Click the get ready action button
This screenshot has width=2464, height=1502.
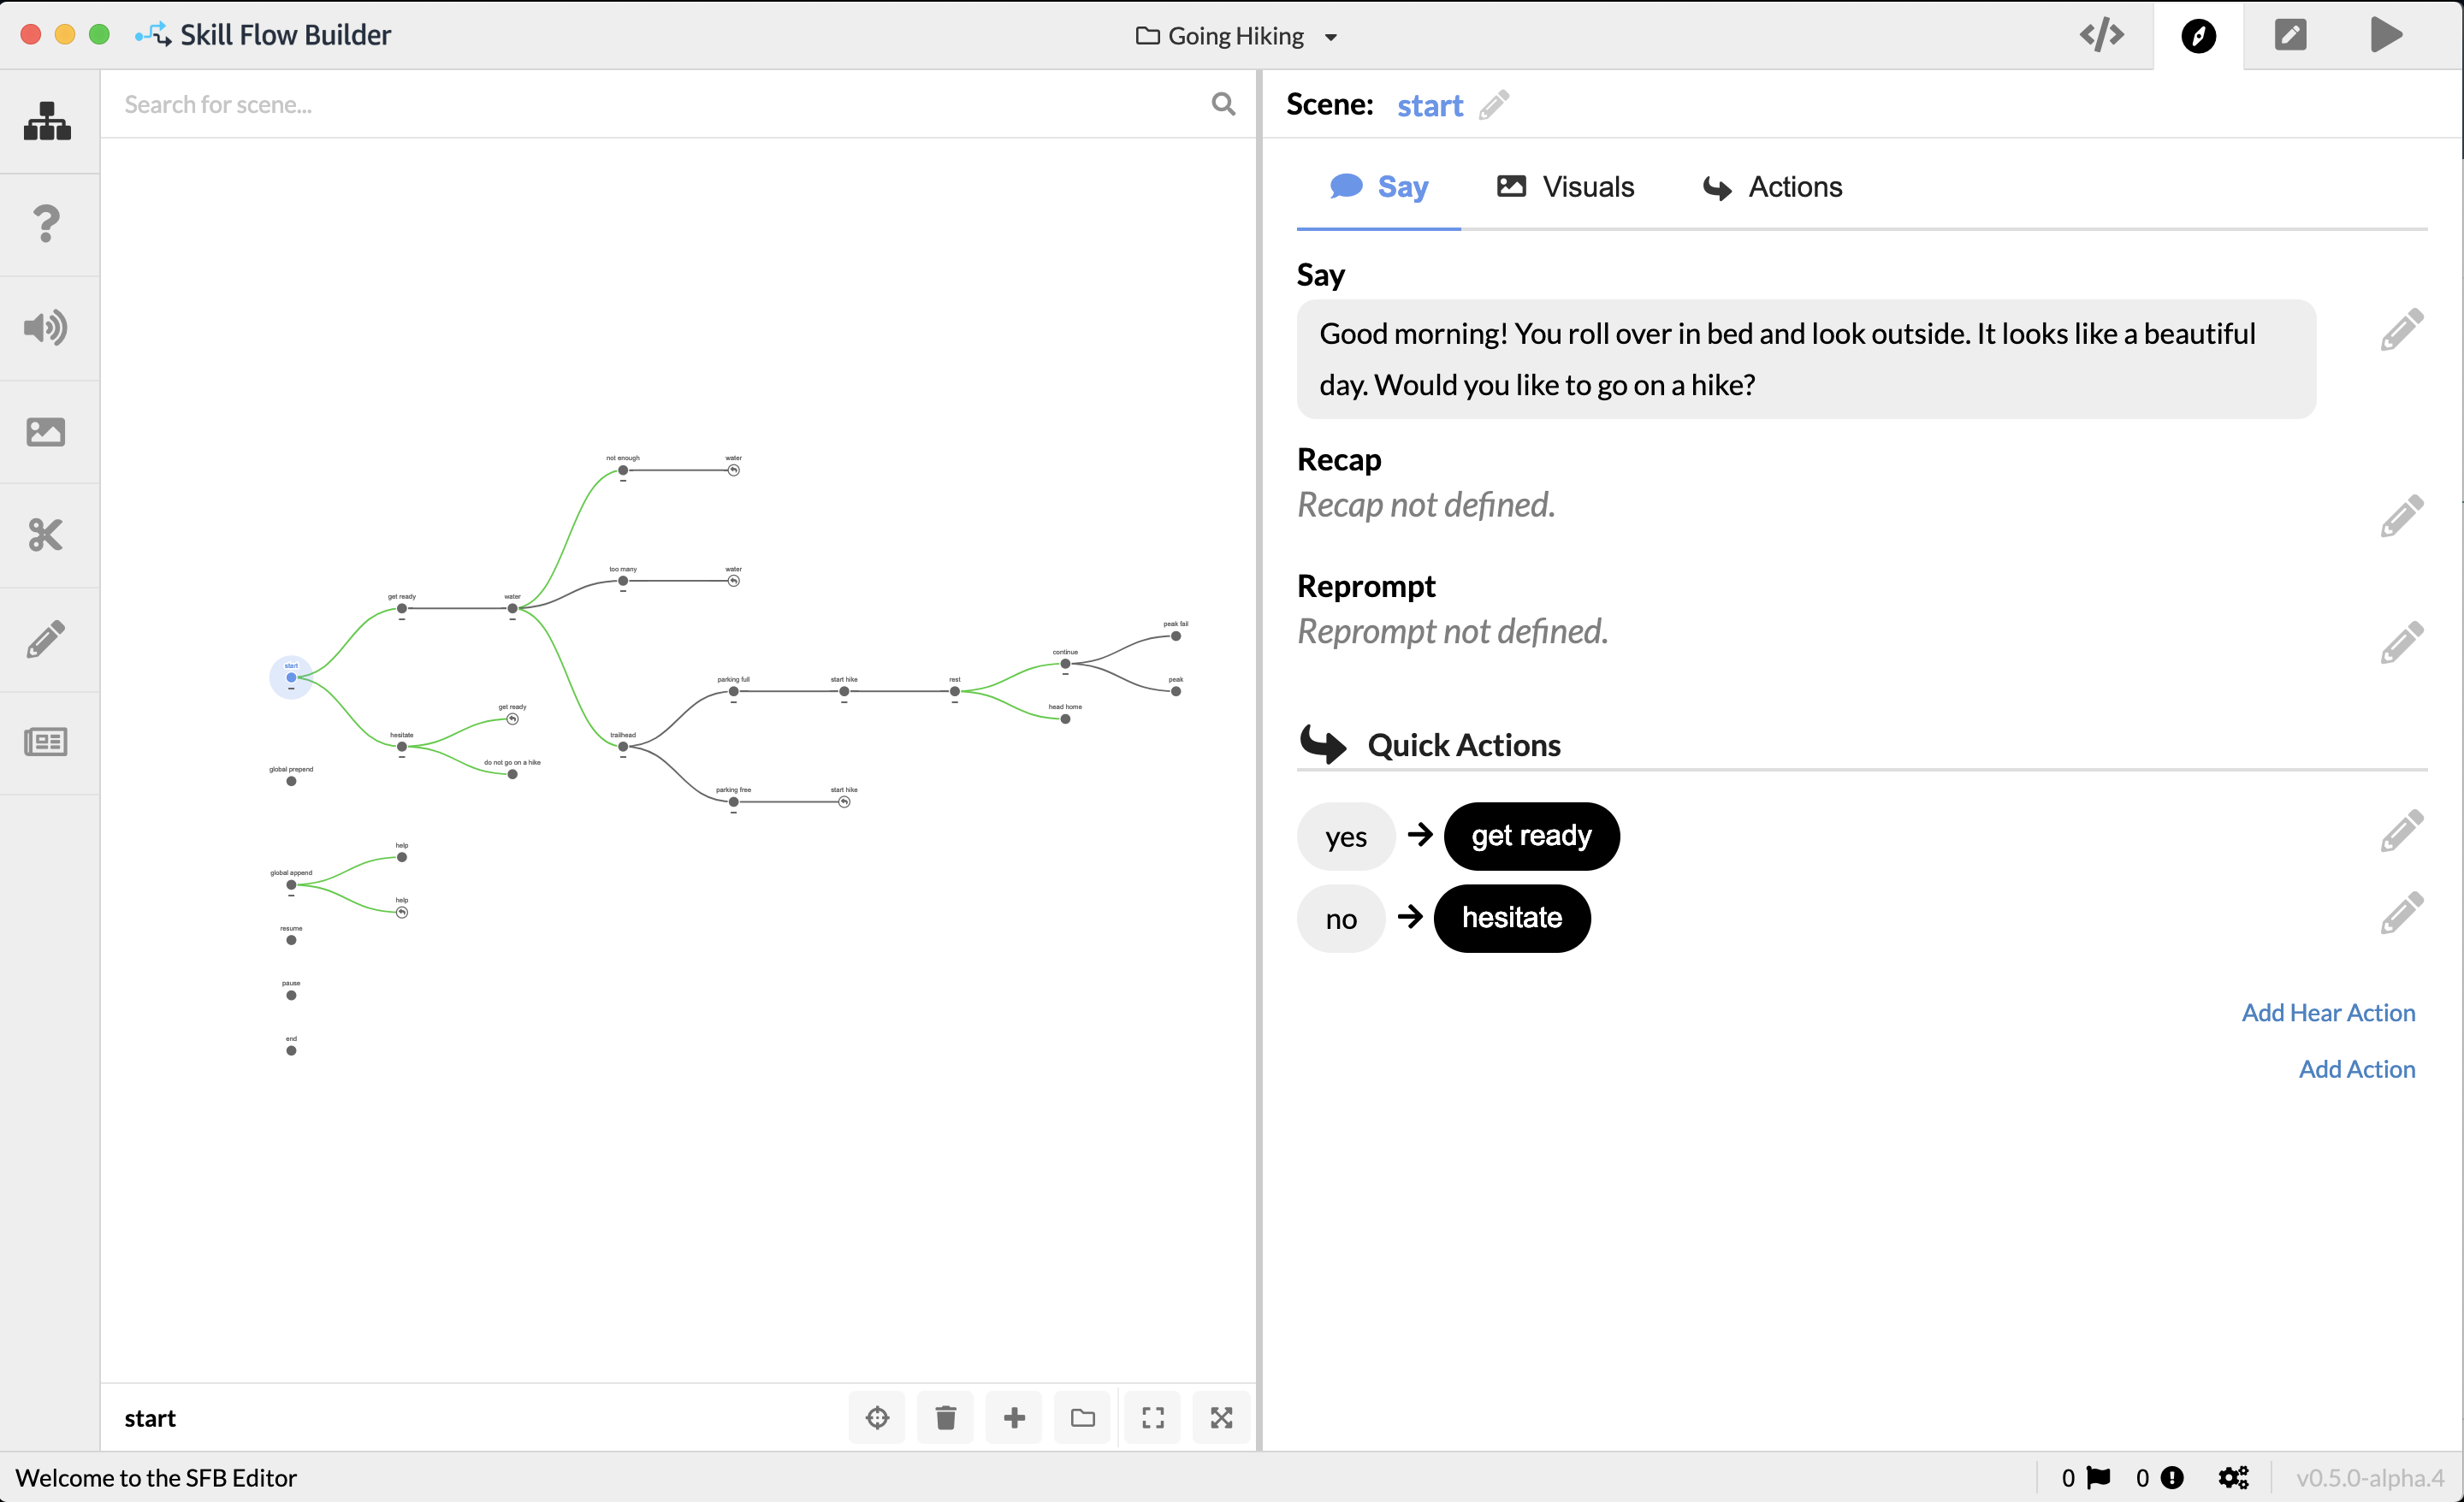[1531, 835]
